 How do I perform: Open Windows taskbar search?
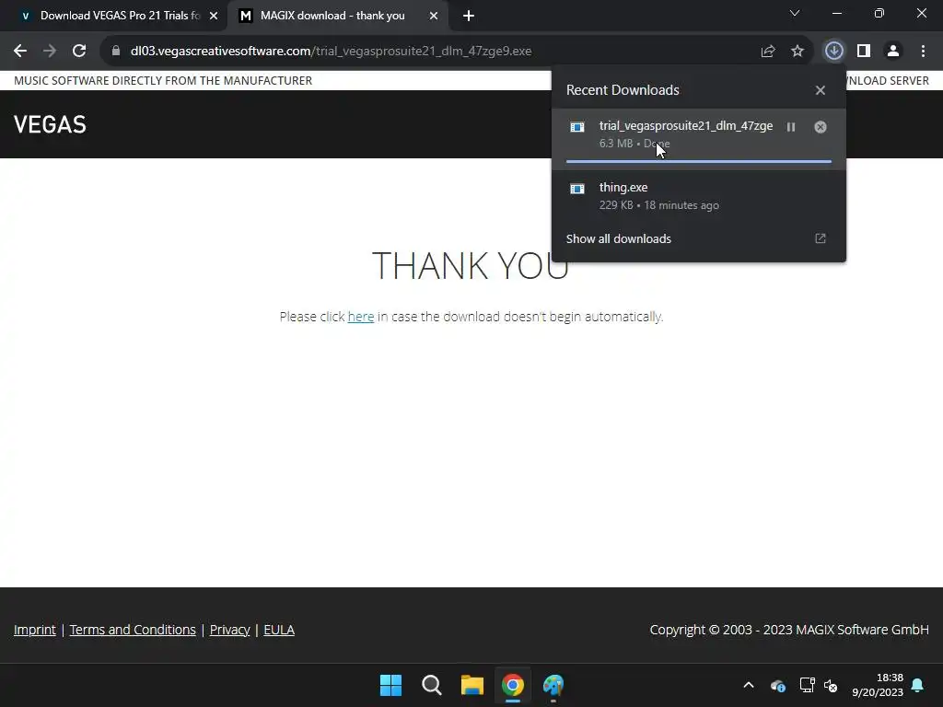tap(431, 685)
